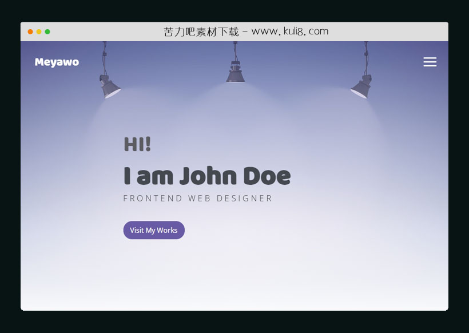Click the bottom edge of the page
Image resolution: width=469 pixels, height=333 pixels.
[x=234, y=309]
